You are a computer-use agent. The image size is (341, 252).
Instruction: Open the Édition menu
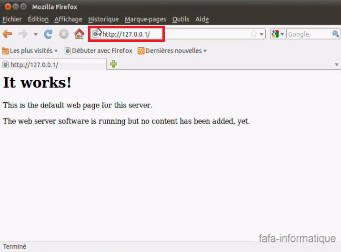(38, 19)
